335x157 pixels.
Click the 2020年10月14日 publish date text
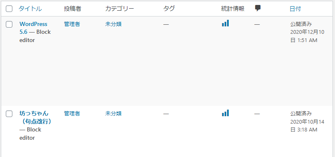307,126
